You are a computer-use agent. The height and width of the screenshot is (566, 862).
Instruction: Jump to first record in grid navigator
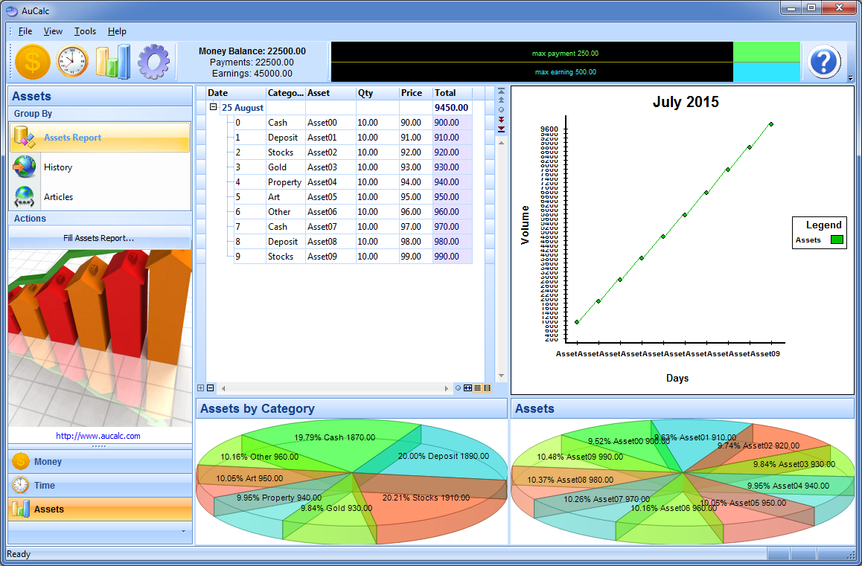[x=502, y=91]
